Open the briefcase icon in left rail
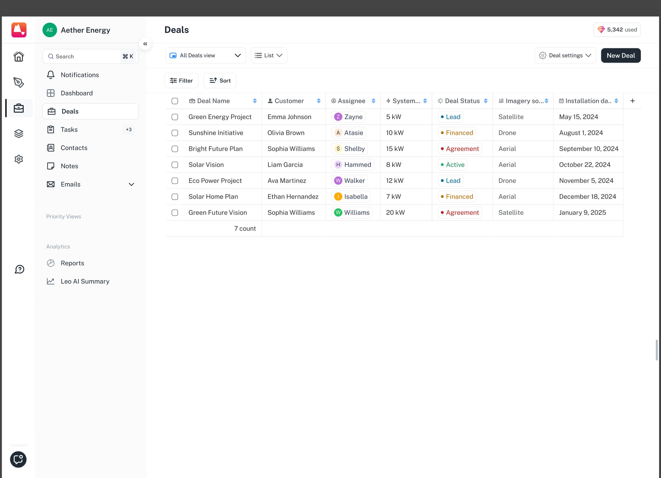 pyautogui.click(x=19, y=108)
